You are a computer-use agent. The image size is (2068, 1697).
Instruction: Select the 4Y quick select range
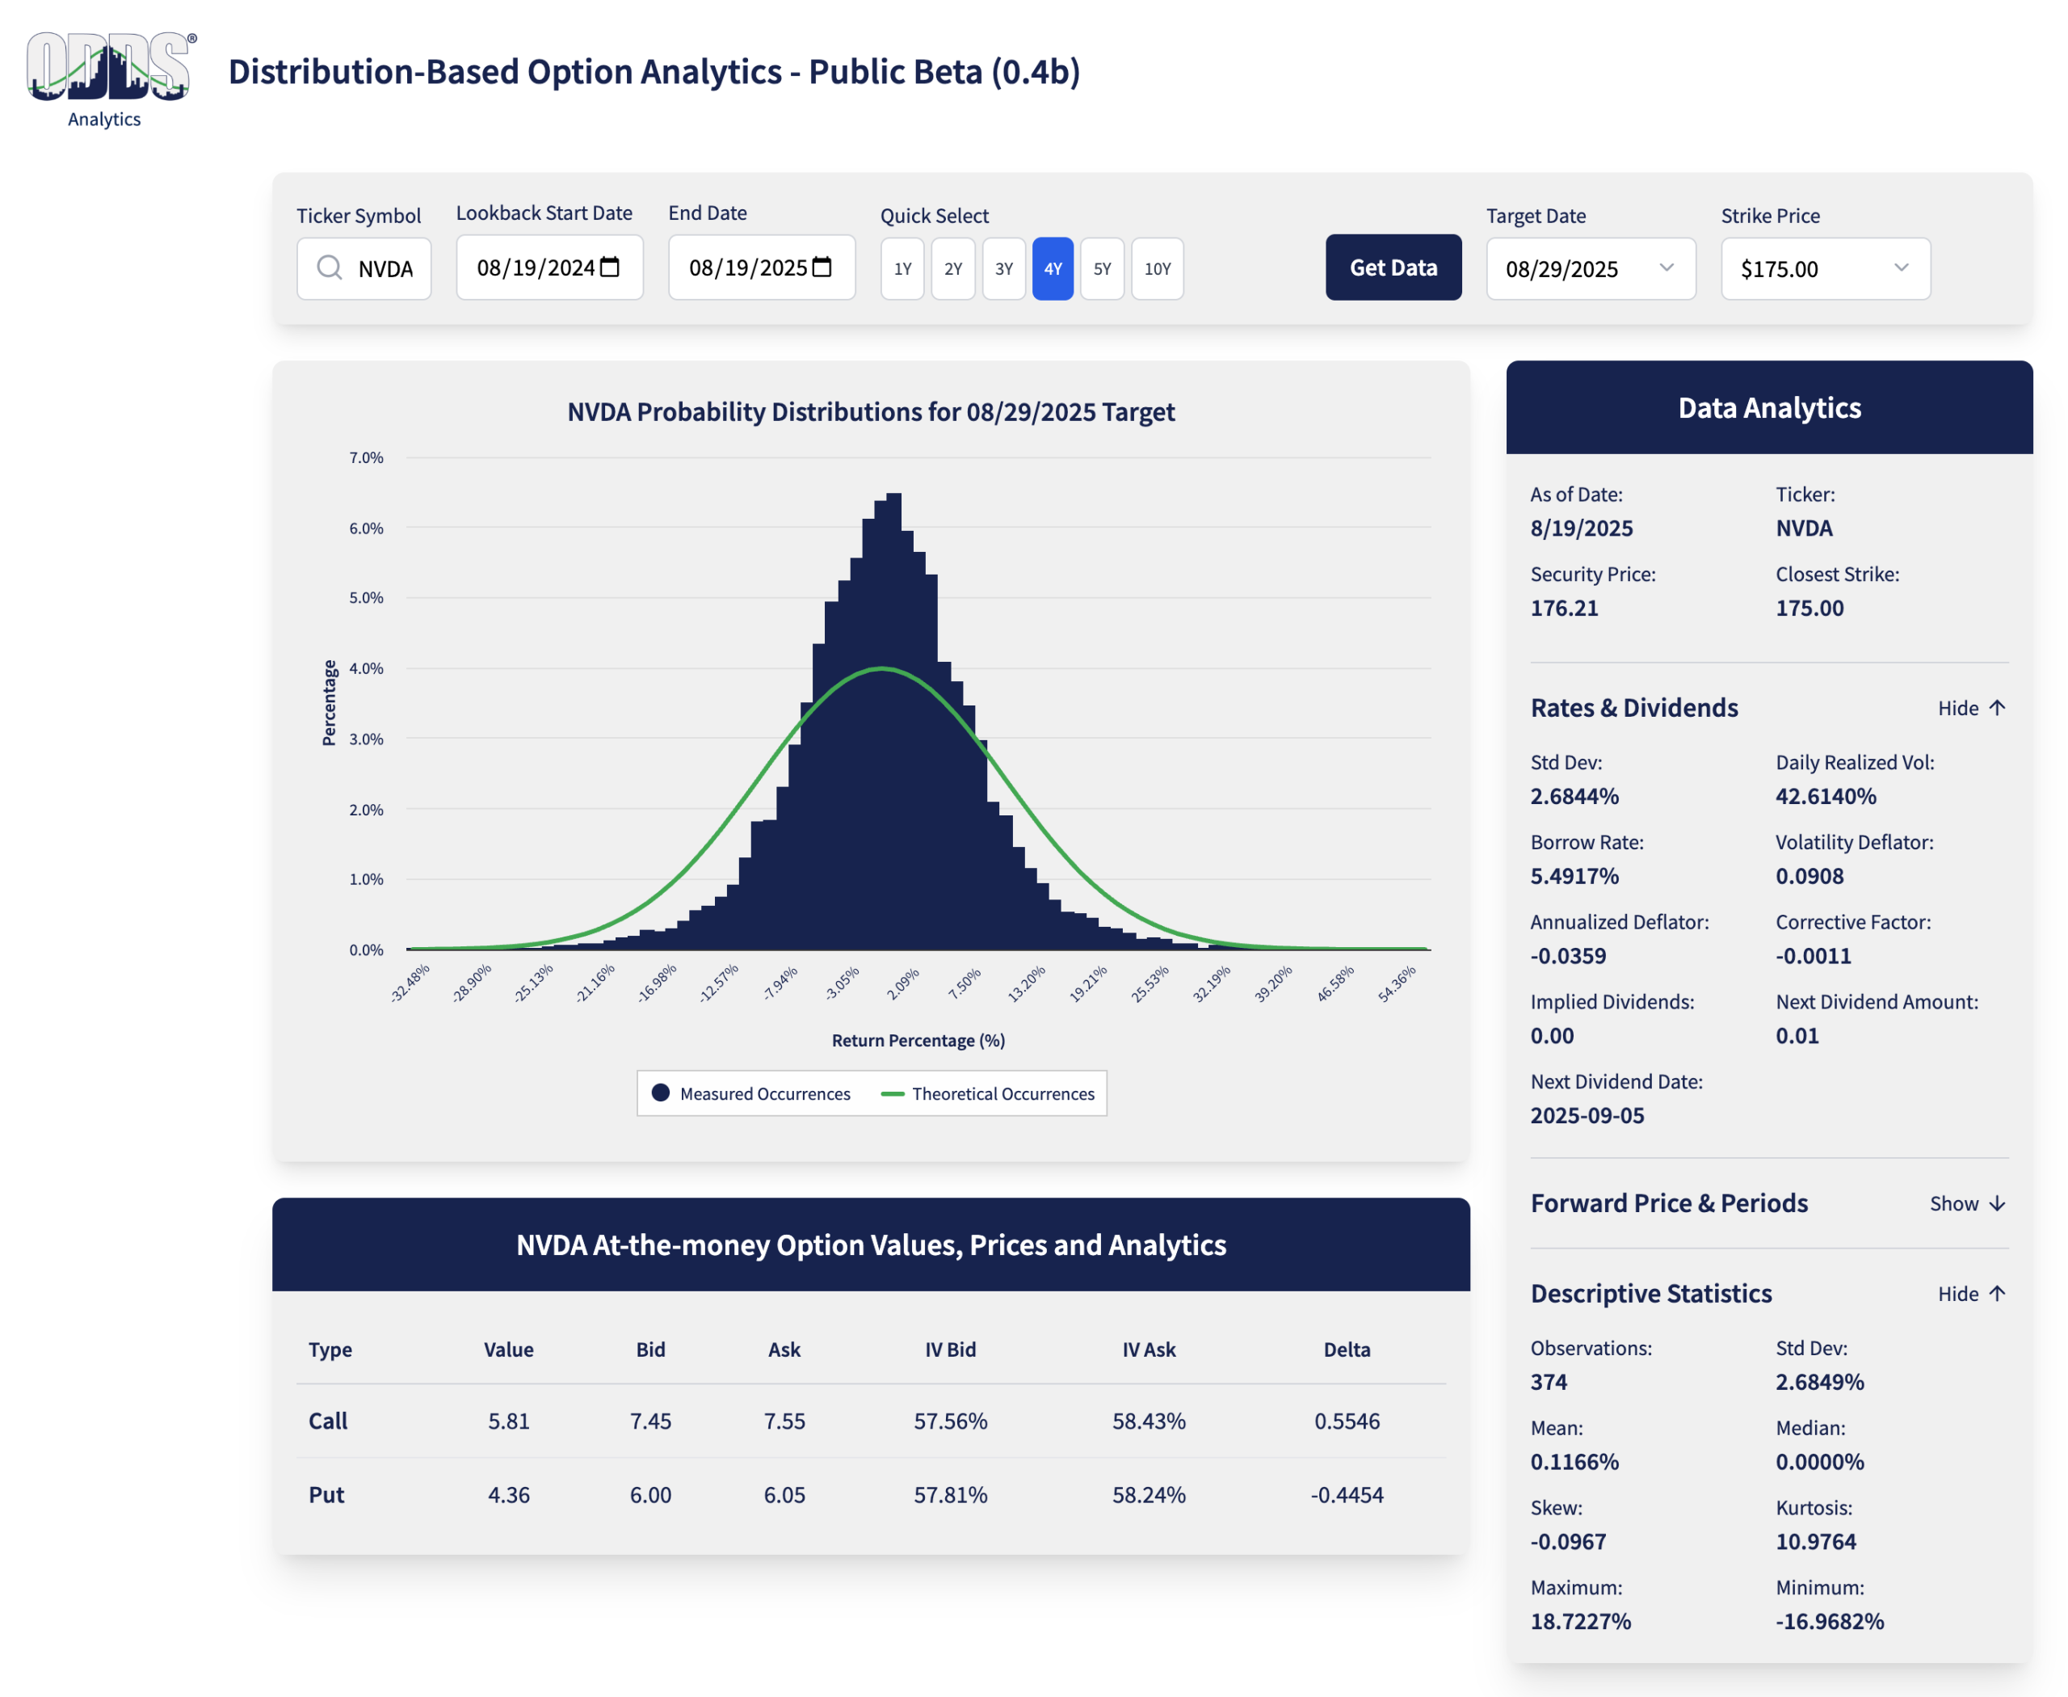(x=1053, y=269)
